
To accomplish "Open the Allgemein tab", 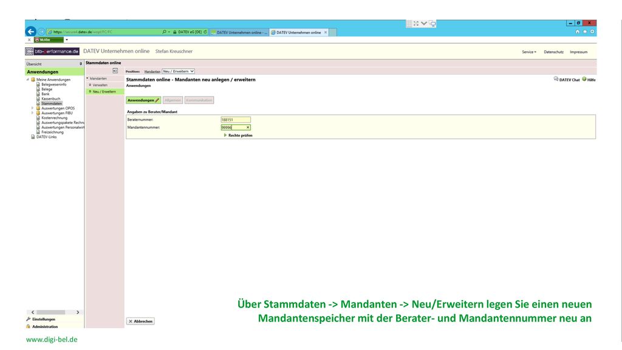I will pyautogui.click(x=173, y=100).
